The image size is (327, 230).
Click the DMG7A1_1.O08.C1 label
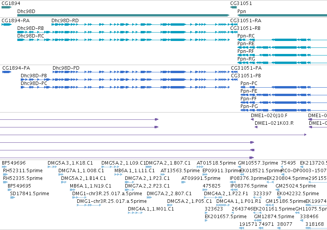pyautogui.click(x=81, y=171)
